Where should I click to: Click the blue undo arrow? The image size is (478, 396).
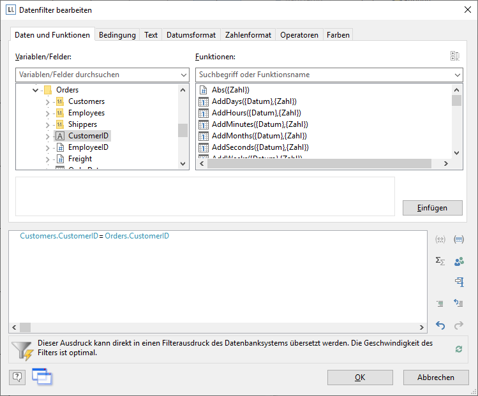click(440, 325)
